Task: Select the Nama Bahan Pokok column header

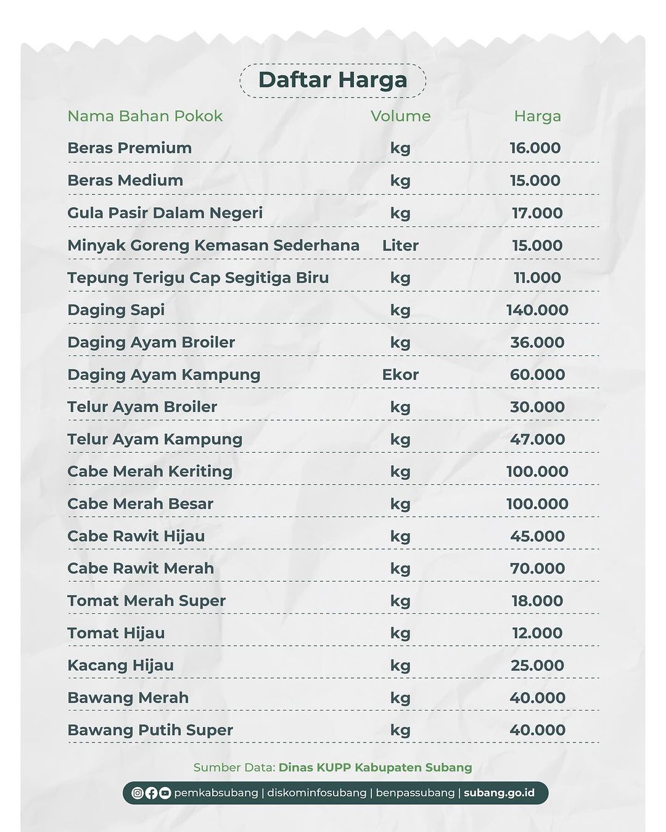Action: coord(145,116)
